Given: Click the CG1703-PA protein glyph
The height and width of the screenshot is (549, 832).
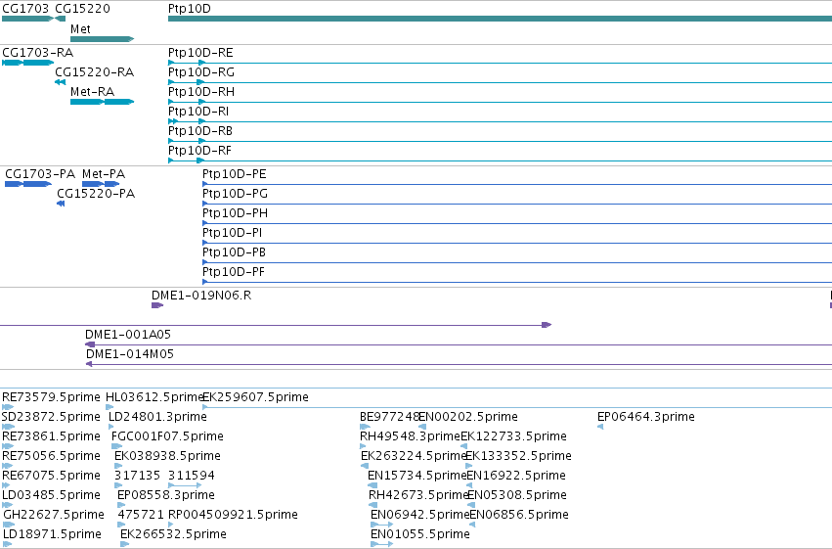Looking at the screenshot, I should coord(28,184).
